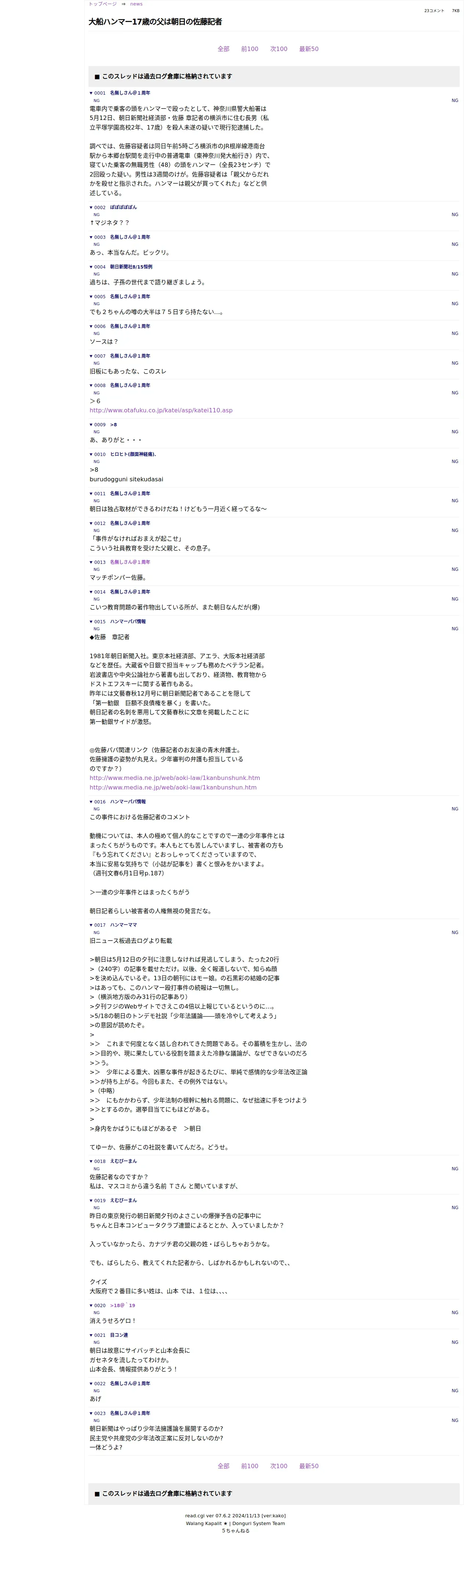
Task: Expand the ▼ arrow of post 0008
Action: [91, 385]
